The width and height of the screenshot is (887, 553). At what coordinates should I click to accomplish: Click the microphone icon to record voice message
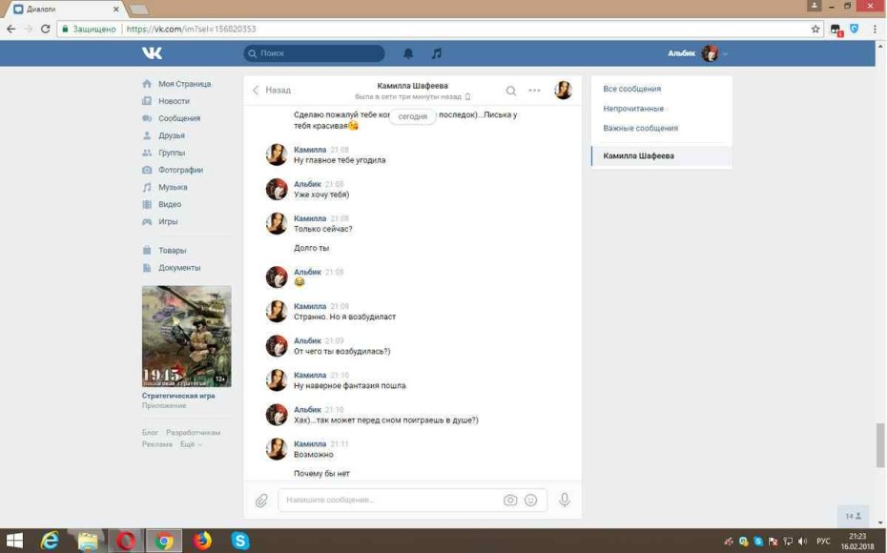click(564, 500)
